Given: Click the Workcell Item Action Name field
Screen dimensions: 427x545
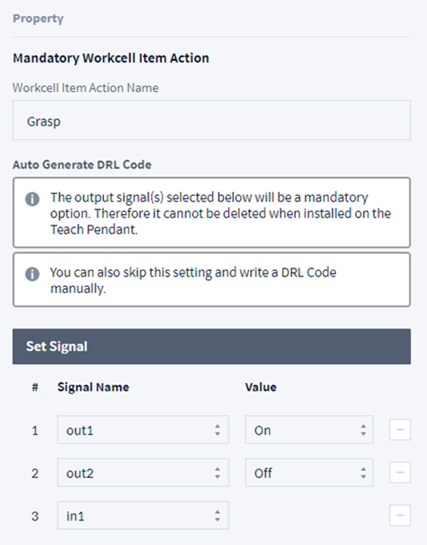Looking at the screenshot, I should pyautogui.click(x=211, y=120).
